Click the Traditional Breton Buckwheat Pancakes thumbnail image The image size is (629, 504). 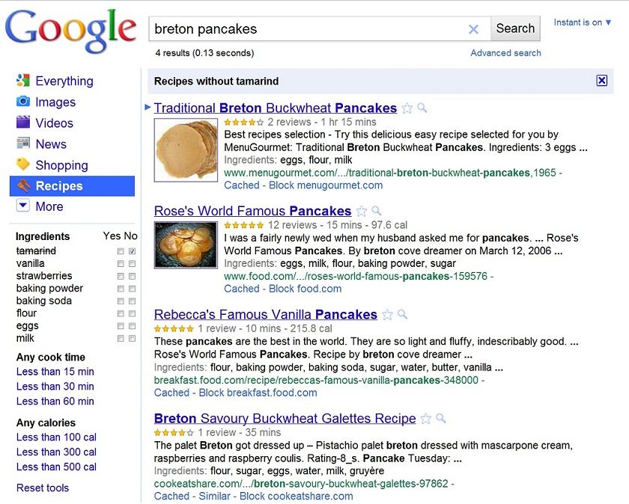(186, 150)
